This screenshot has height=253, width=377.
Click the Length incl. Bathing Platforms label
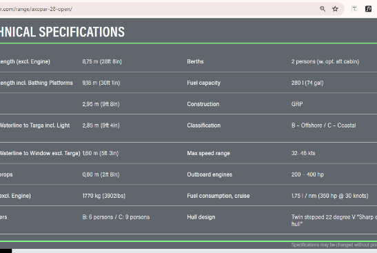click(37, 83)
